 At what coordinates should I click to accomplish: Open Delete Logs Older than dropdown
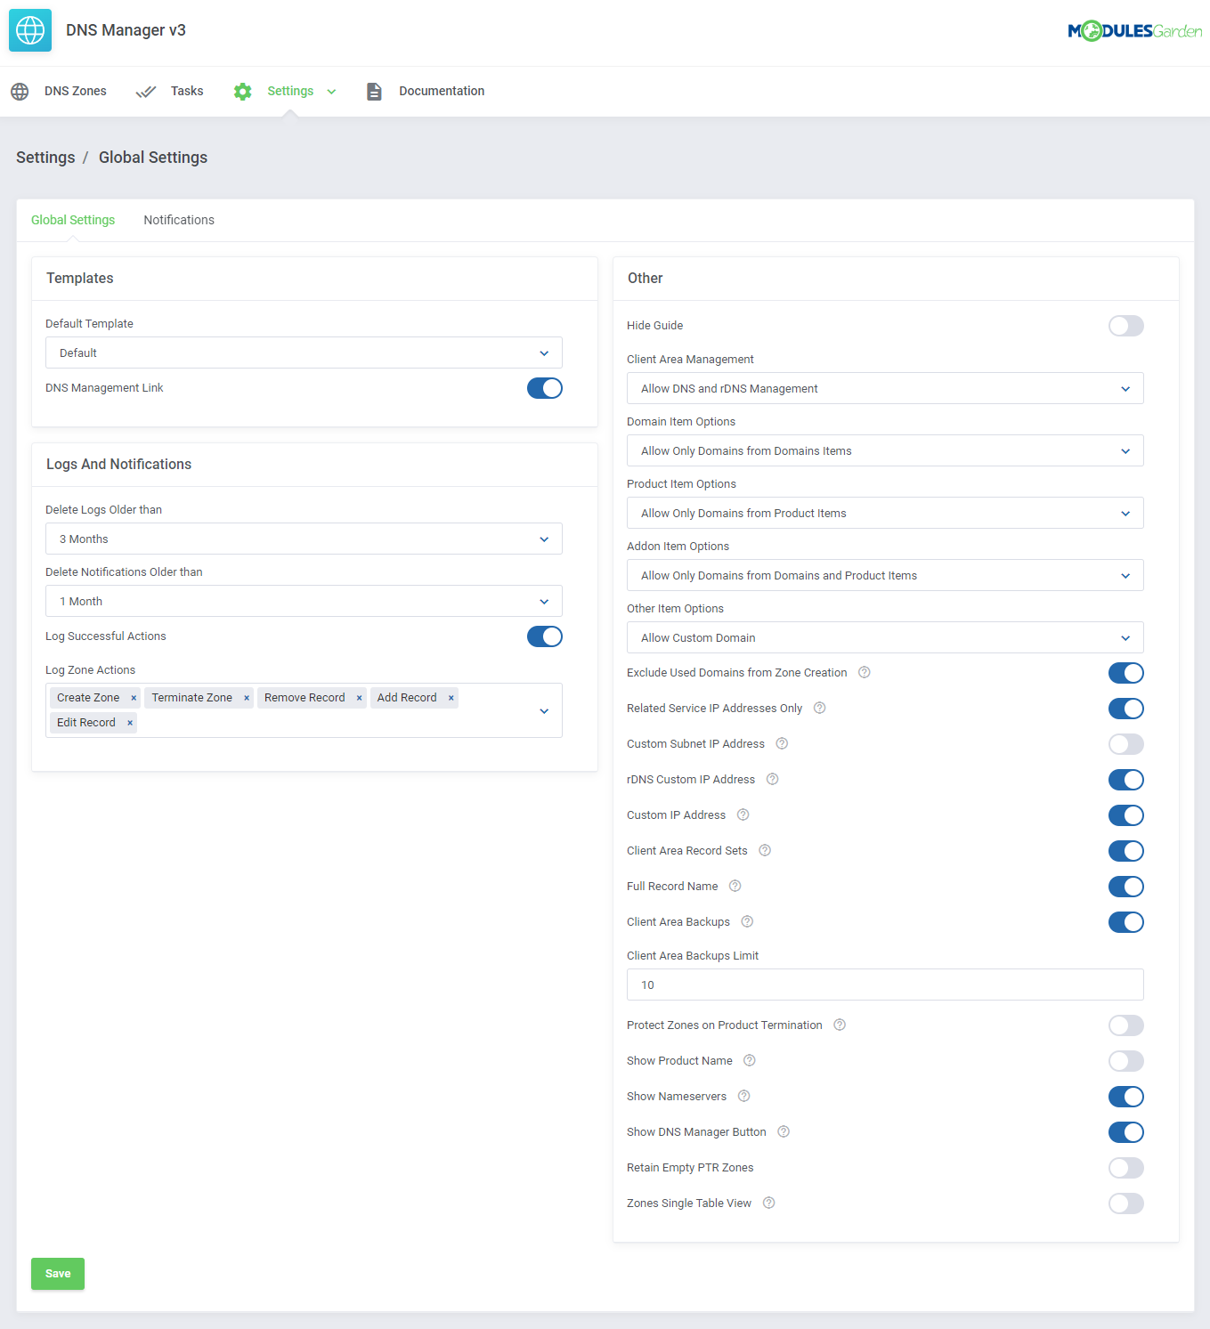(304, 539)
